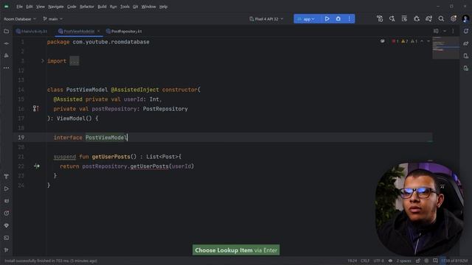Open the translate-like icon in the top toolbar
The height and width of the screenshot is (265, 472).
click(392, 18)
